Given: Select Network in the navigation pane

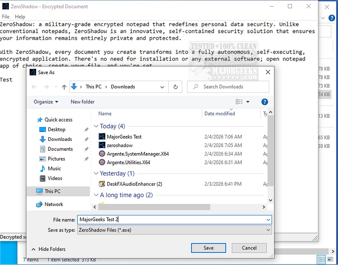Looking at the screenshot, I should coord(54,204).
